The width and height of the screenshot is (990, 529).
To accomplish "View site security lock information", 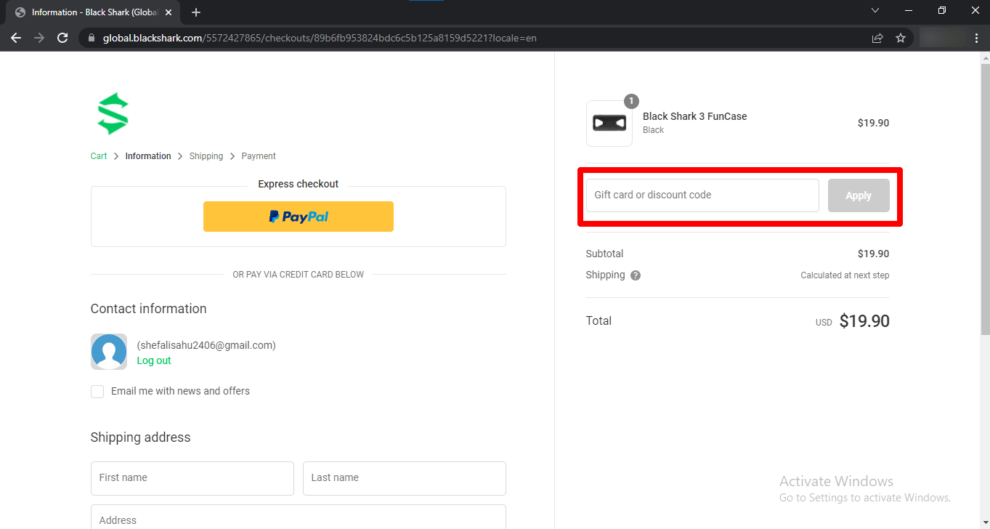I will pos(92,38).
